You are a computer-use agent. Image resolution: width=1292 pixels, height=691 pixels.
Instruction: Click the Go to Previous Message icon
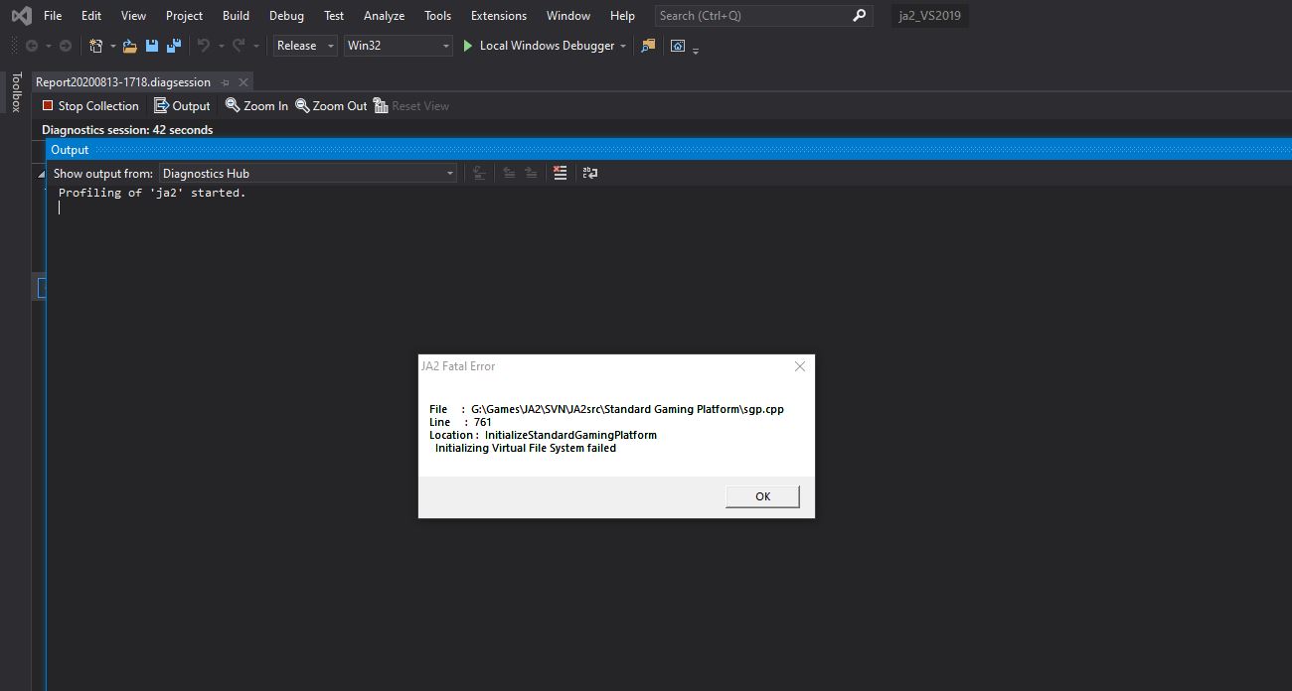point(509,173)
